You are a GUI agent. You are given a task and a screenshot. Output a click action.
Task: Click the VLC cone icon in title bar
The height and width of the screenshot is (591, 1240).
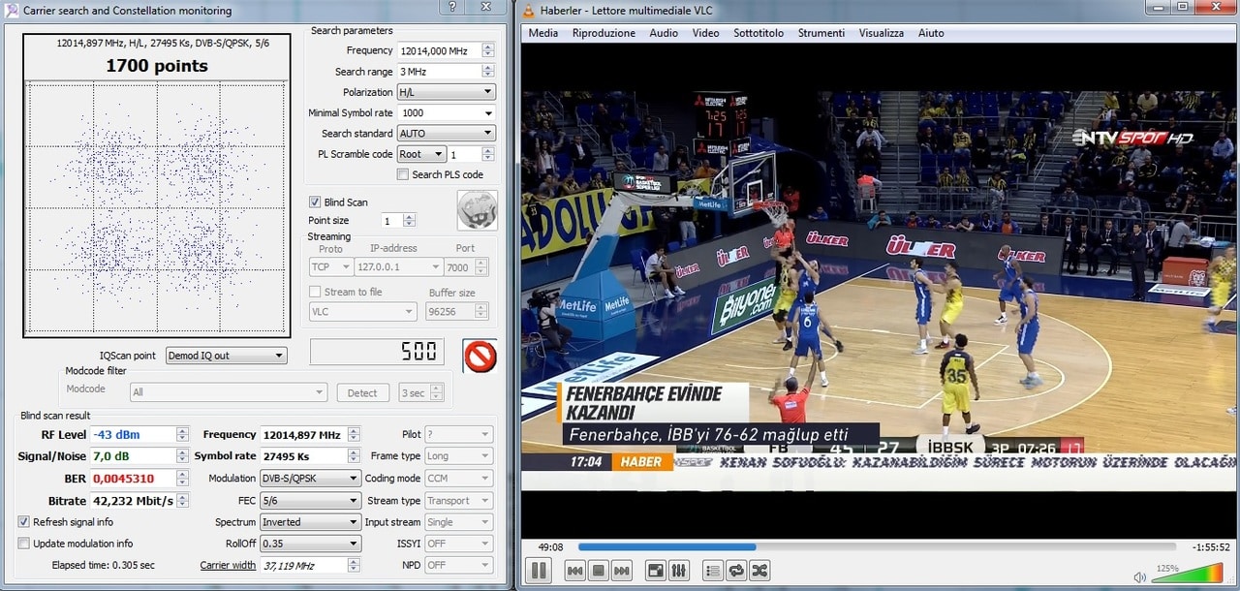click(x=529, y=11)
